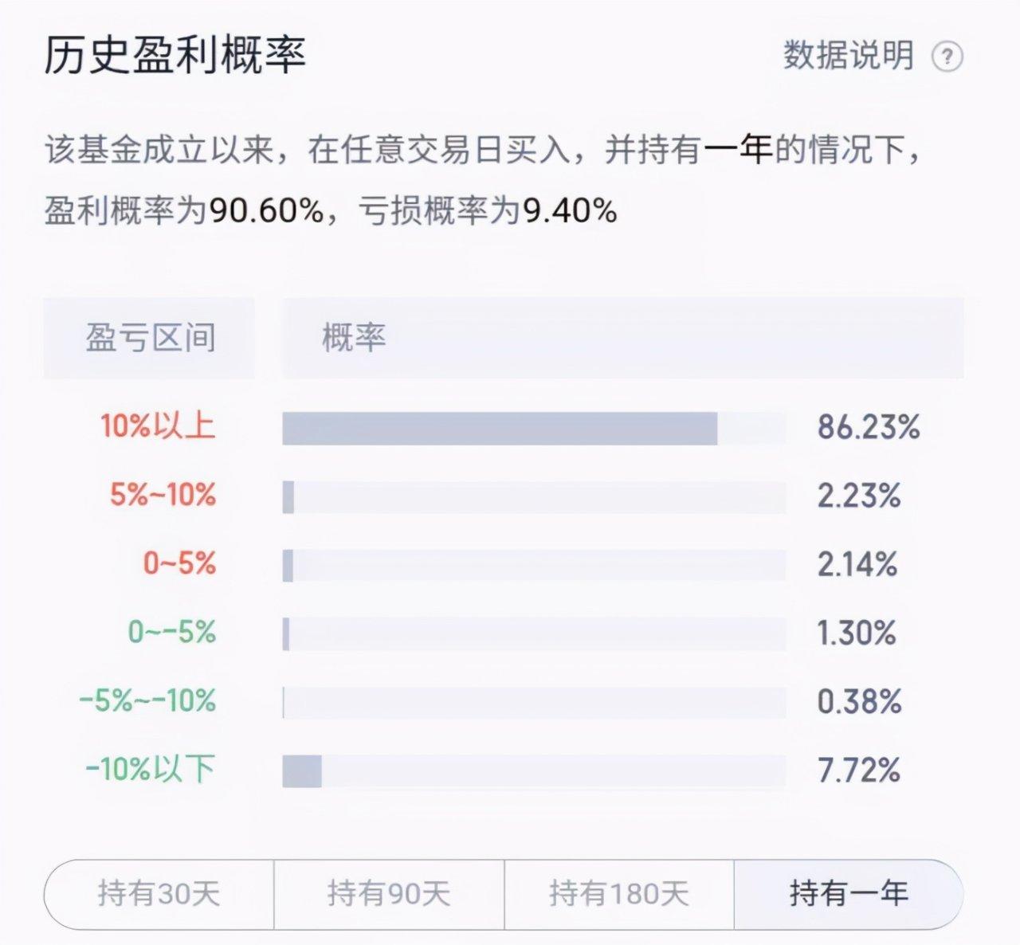The height and width of the screenshot is (945, 1020).
Task: Click the 2.14% value label
Action: 857,565
